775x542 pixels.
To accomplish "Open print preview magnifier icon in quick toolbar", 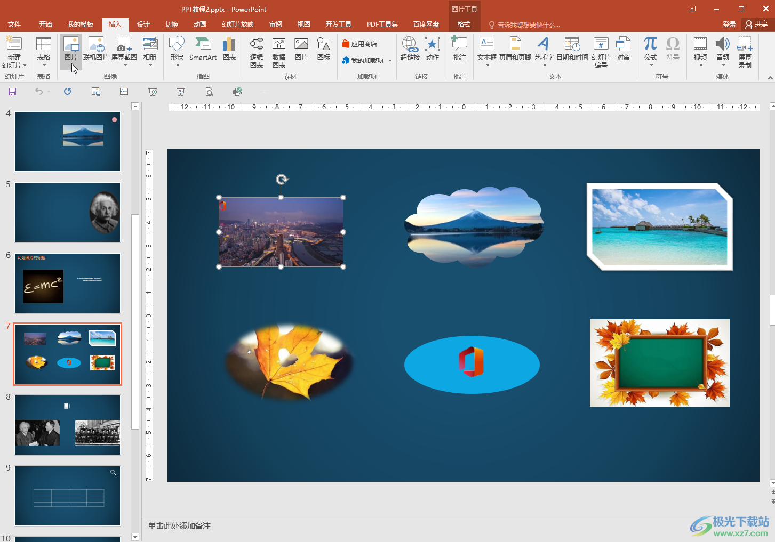I will 209,92.
